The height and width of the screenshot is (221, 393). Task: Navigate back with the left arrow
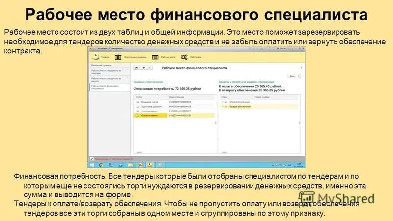click(143, 68)
